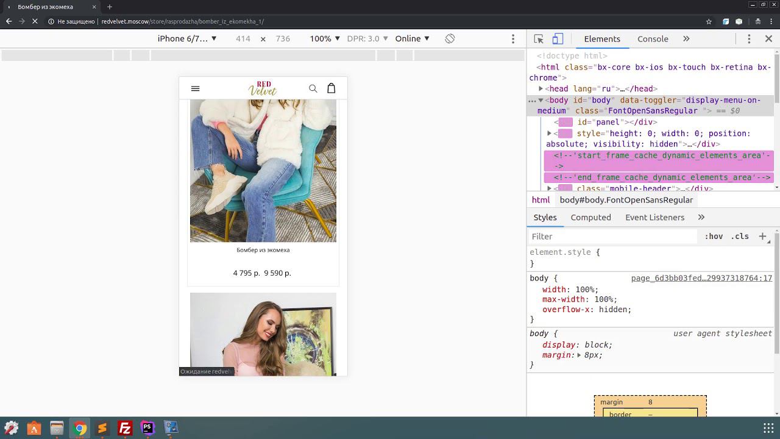This screenshot has width=780, height=439.
Task: Open DevTools customize and control menu
Action: coord(749,38)
